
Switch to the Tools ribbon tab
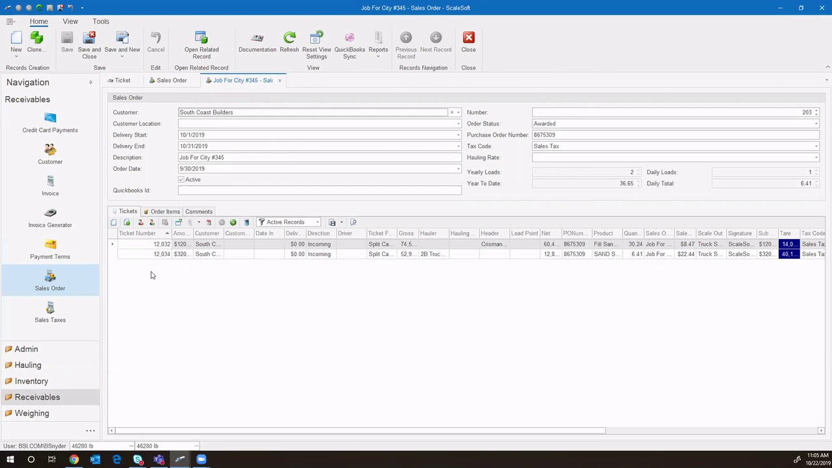coord(101,21)
